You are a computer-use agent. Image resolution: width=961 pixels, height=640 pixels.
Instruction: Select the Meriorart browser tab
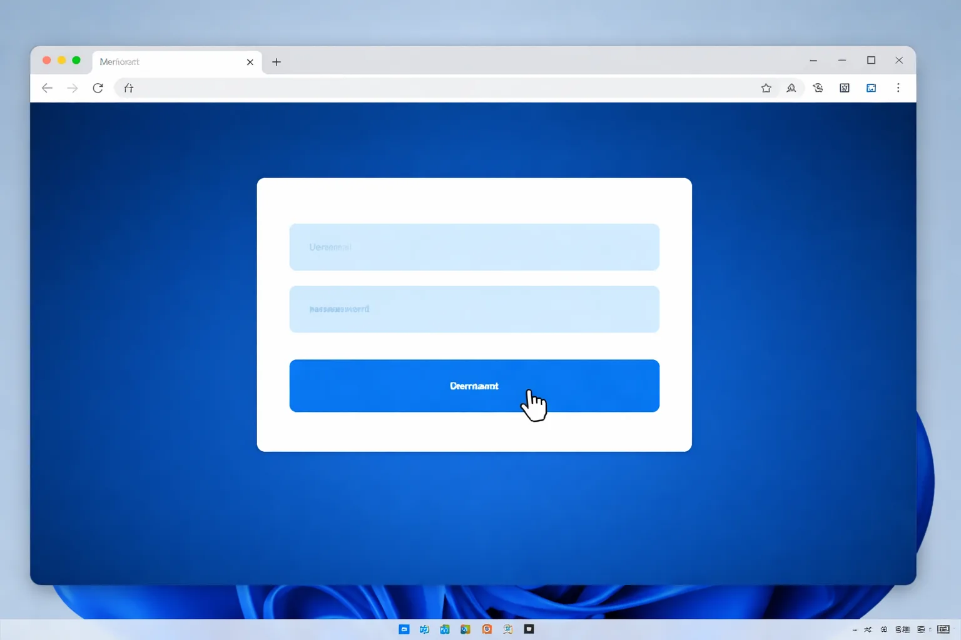pyautogui.click(x=177, y=62)
